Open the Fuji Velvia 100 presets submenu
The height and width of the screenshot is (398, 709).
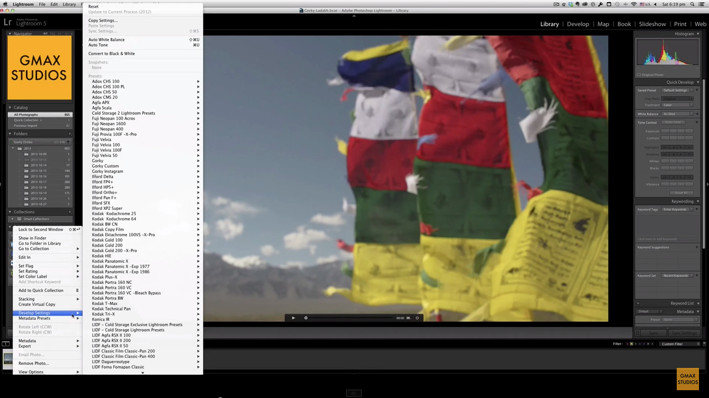click(142, 145)
